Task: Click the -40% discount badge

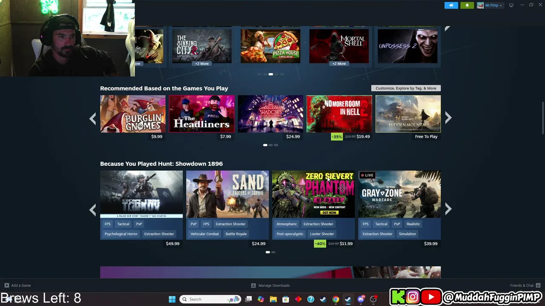Action: 320,244
